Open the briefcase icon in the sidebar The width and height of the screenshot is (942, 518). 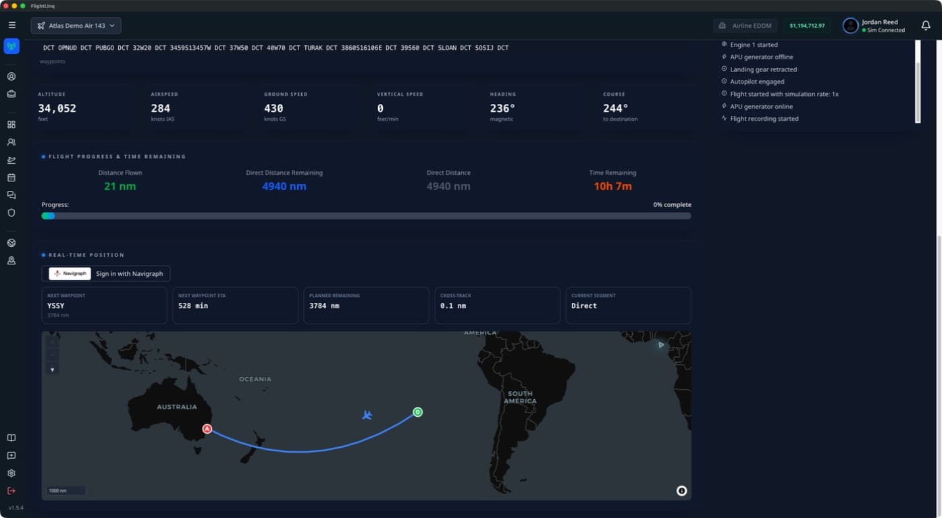click(x=11, y=94)
